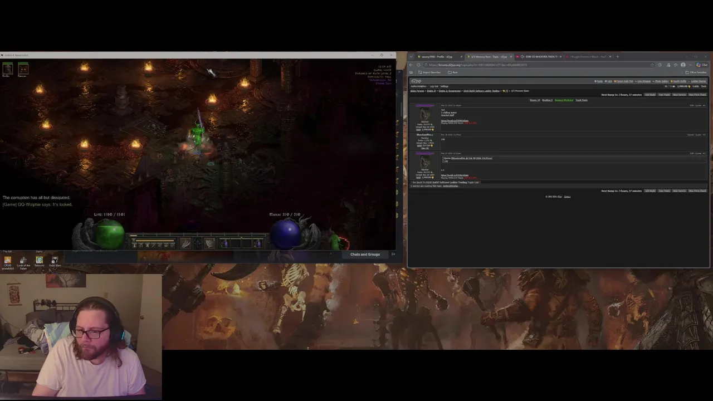713x401 pixels.
Task: Open Ladder Slasher link
Action: [697, 81]
